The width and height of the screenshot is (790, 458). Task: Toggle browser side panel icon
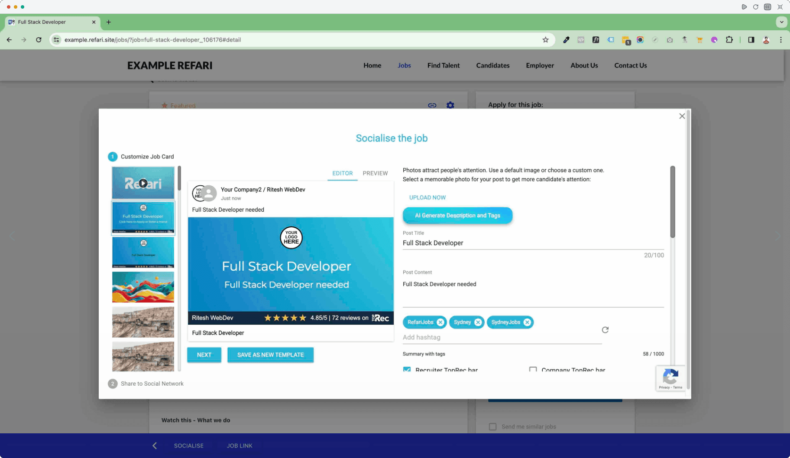pos(751,40)
